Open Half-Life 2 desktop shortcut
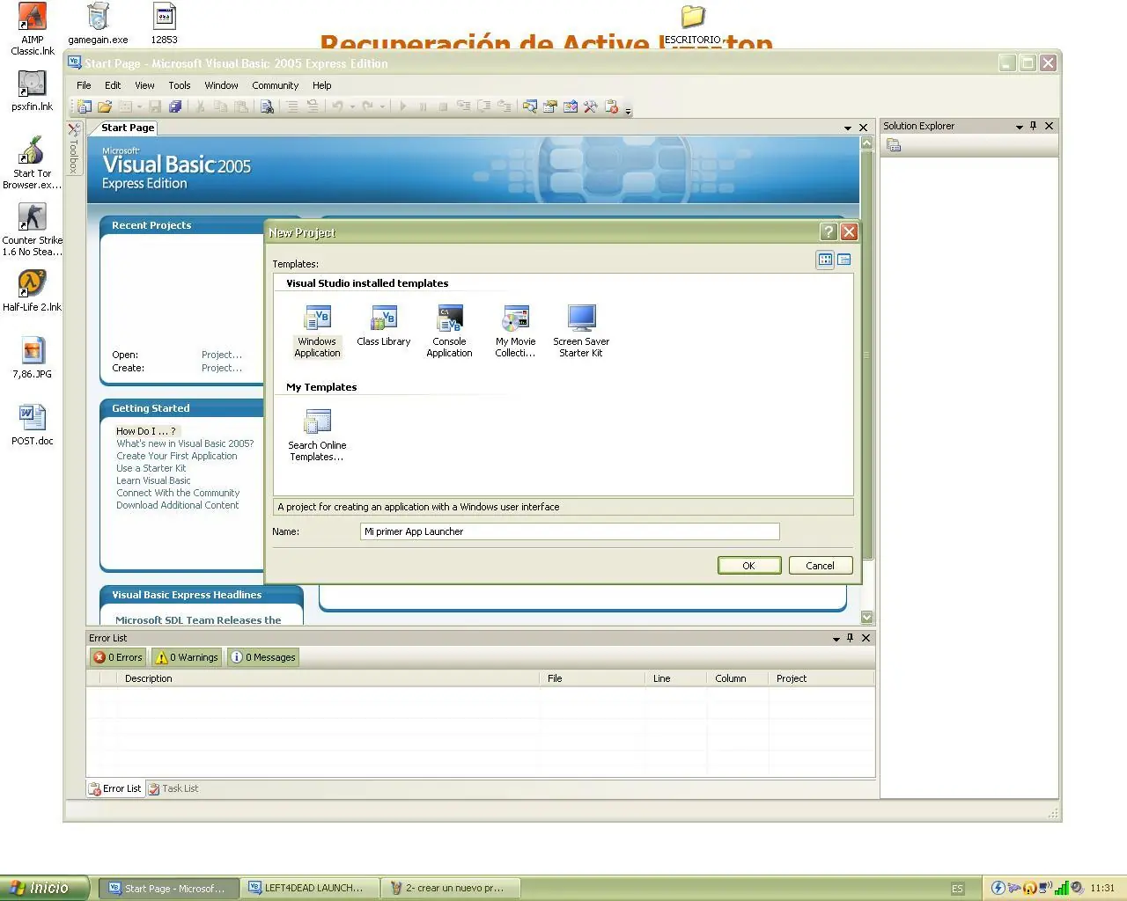Viewport: 1127px width, 901px height. 33,291
